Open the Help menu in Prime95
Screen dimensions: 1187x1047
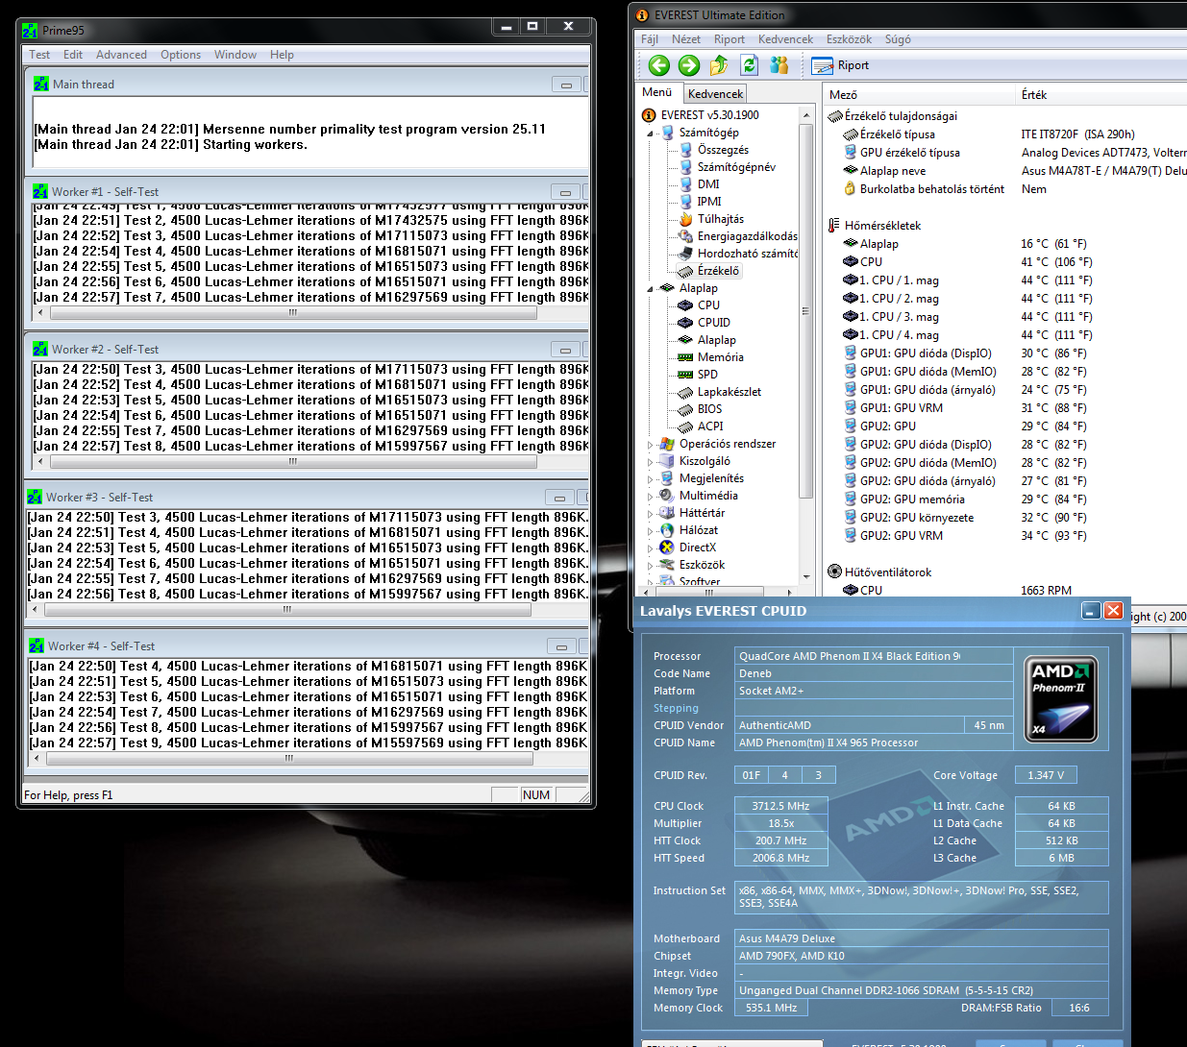(282, 55)
